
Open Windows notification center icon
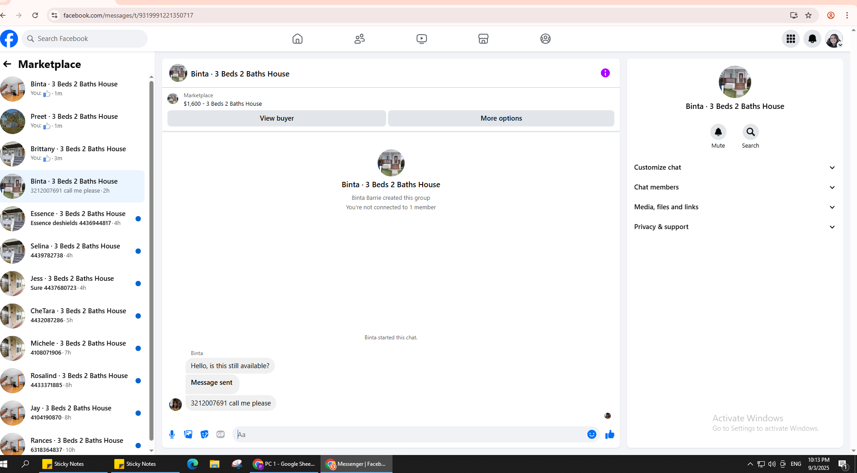(843, 464)
